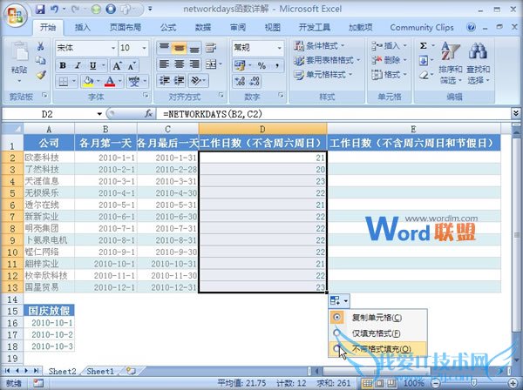The height and width of the screenshot is (390, 523).
Task: Click 单元格样式 button
Action: (323, 75)
